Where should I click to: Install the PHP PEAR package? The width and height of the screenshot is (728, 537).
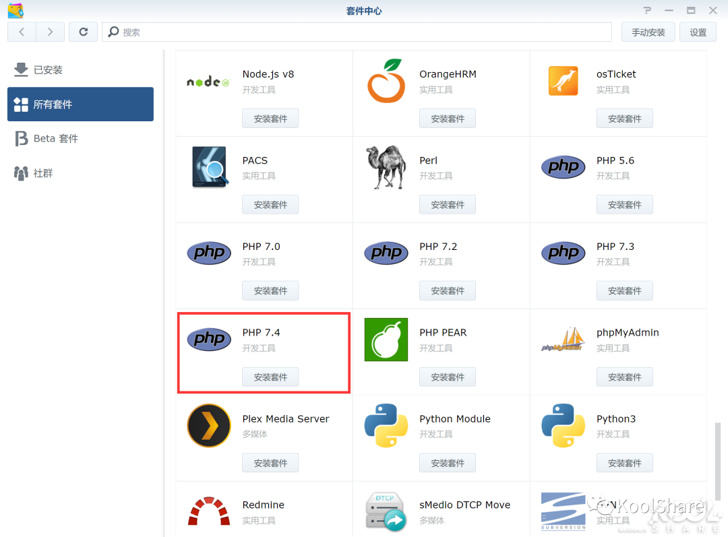click(x=448, y=377)
